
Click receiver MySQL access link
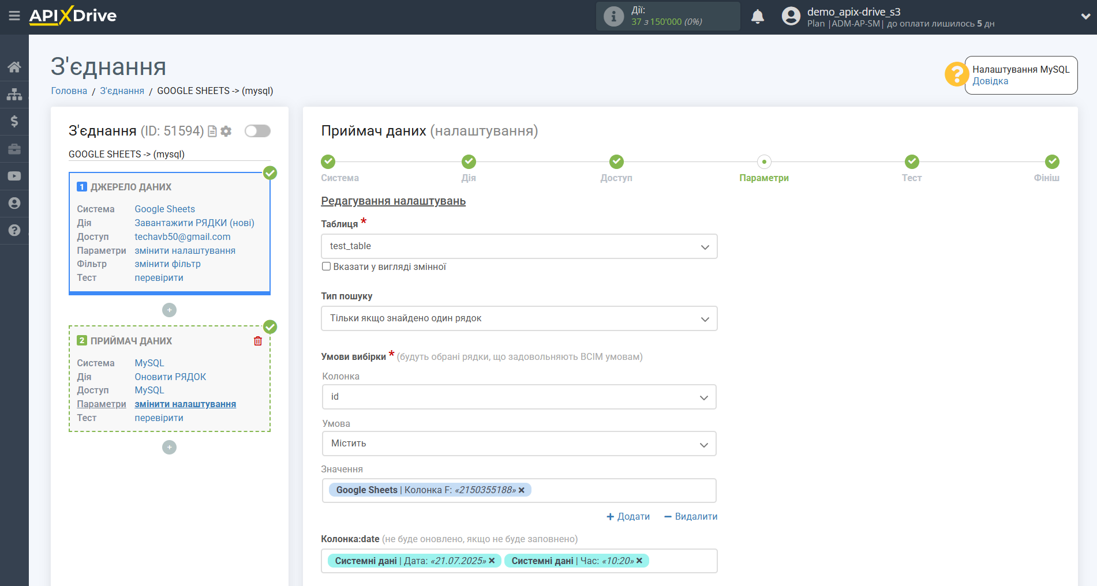click(149, 390)
